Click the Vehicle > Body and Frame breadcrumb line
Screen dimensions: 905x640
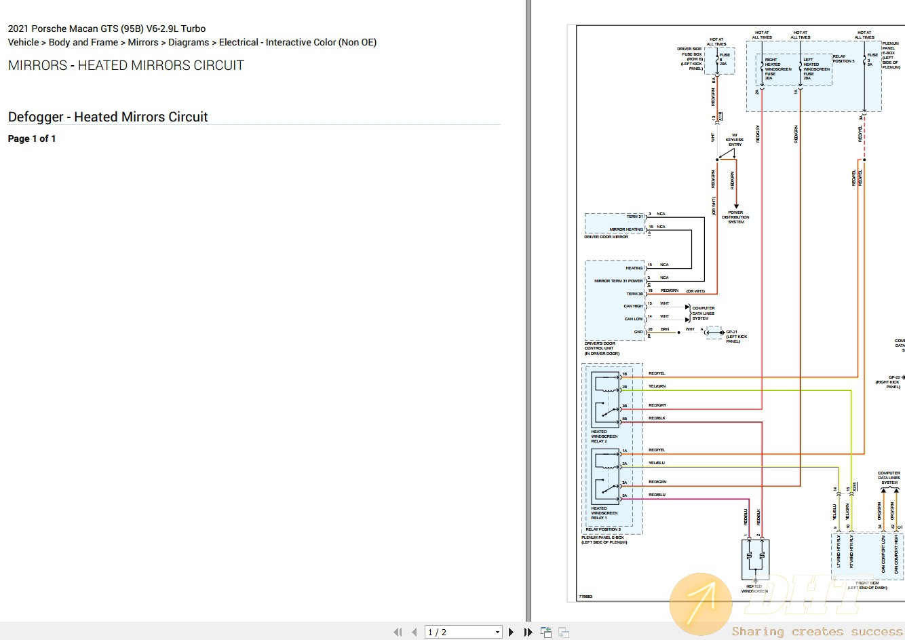point(192,42)
